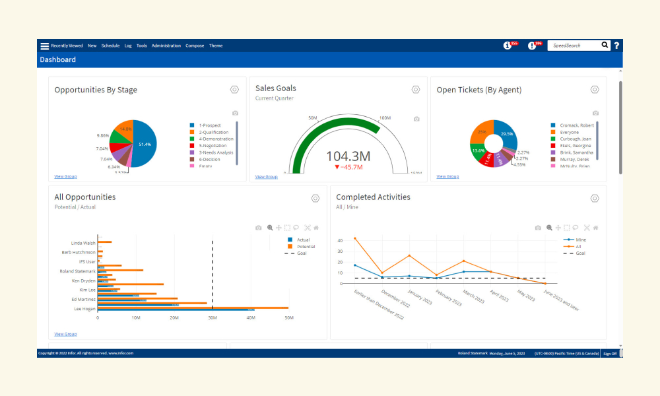Click the dashboard vertical scrollbar
The image size is (660, 396).
point(620,127)
